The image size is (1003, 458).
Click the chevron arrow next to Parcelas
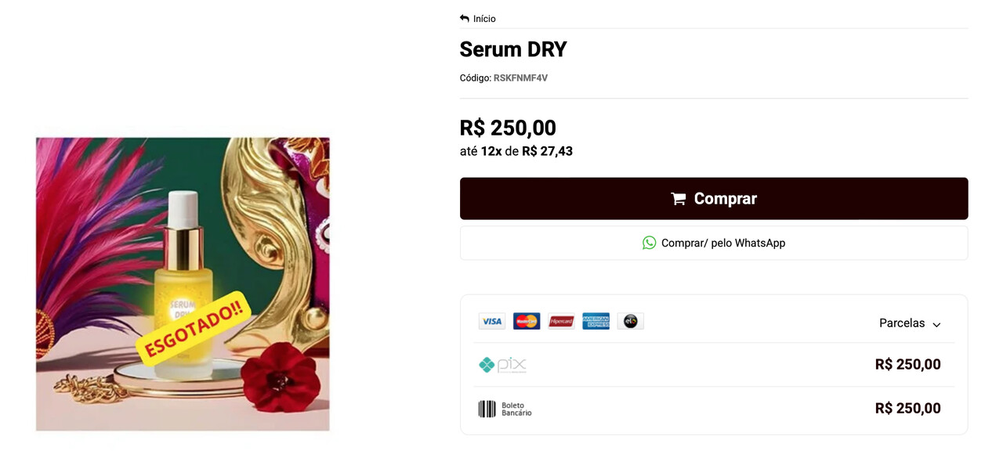(x=936, y=324)
